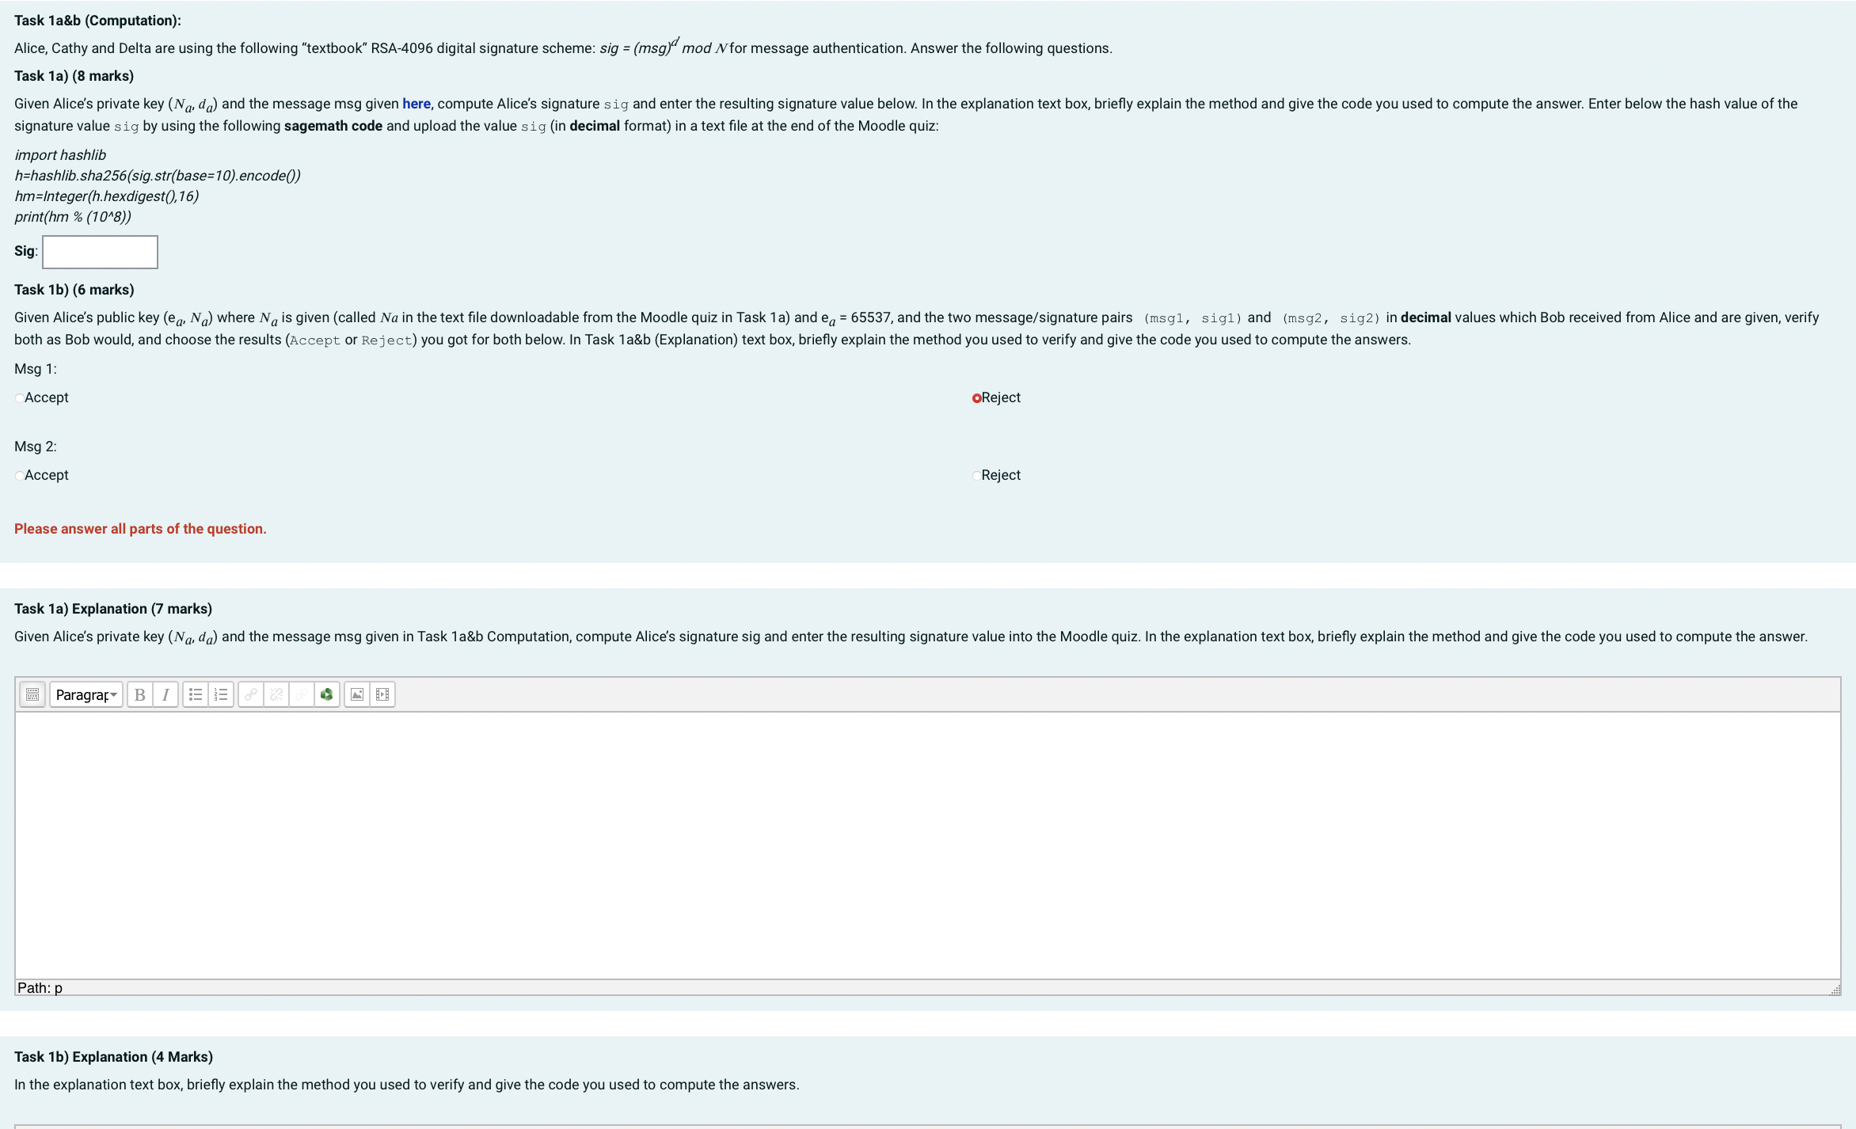Click the green media recorder icon
This screenshot has width=1856, height=1129.
(x=326, y=694)
